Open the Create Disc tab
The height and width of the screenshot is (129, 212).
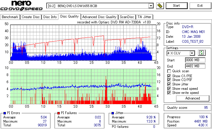pyautogui.click(x=31, y=17)
